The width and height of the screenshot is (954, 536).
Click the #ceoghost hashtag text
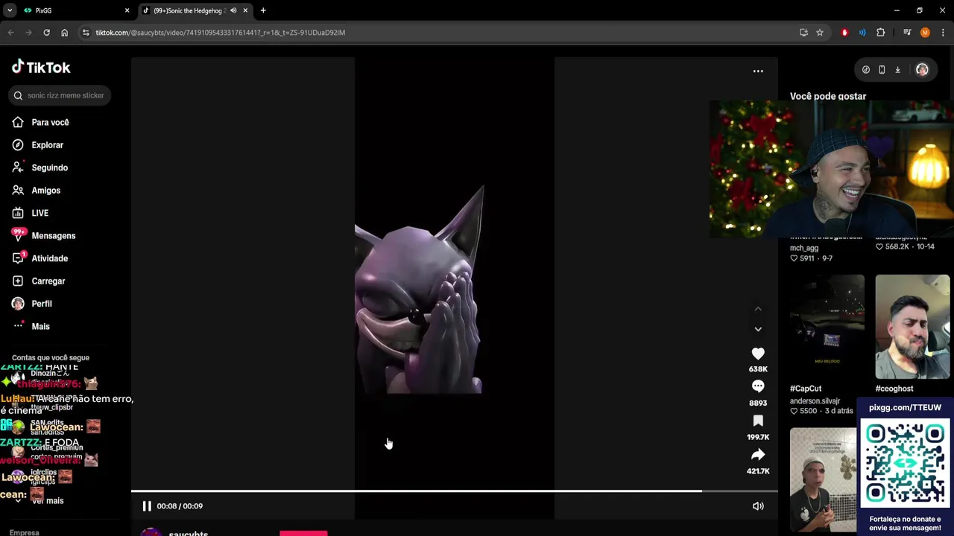point(894,389)
